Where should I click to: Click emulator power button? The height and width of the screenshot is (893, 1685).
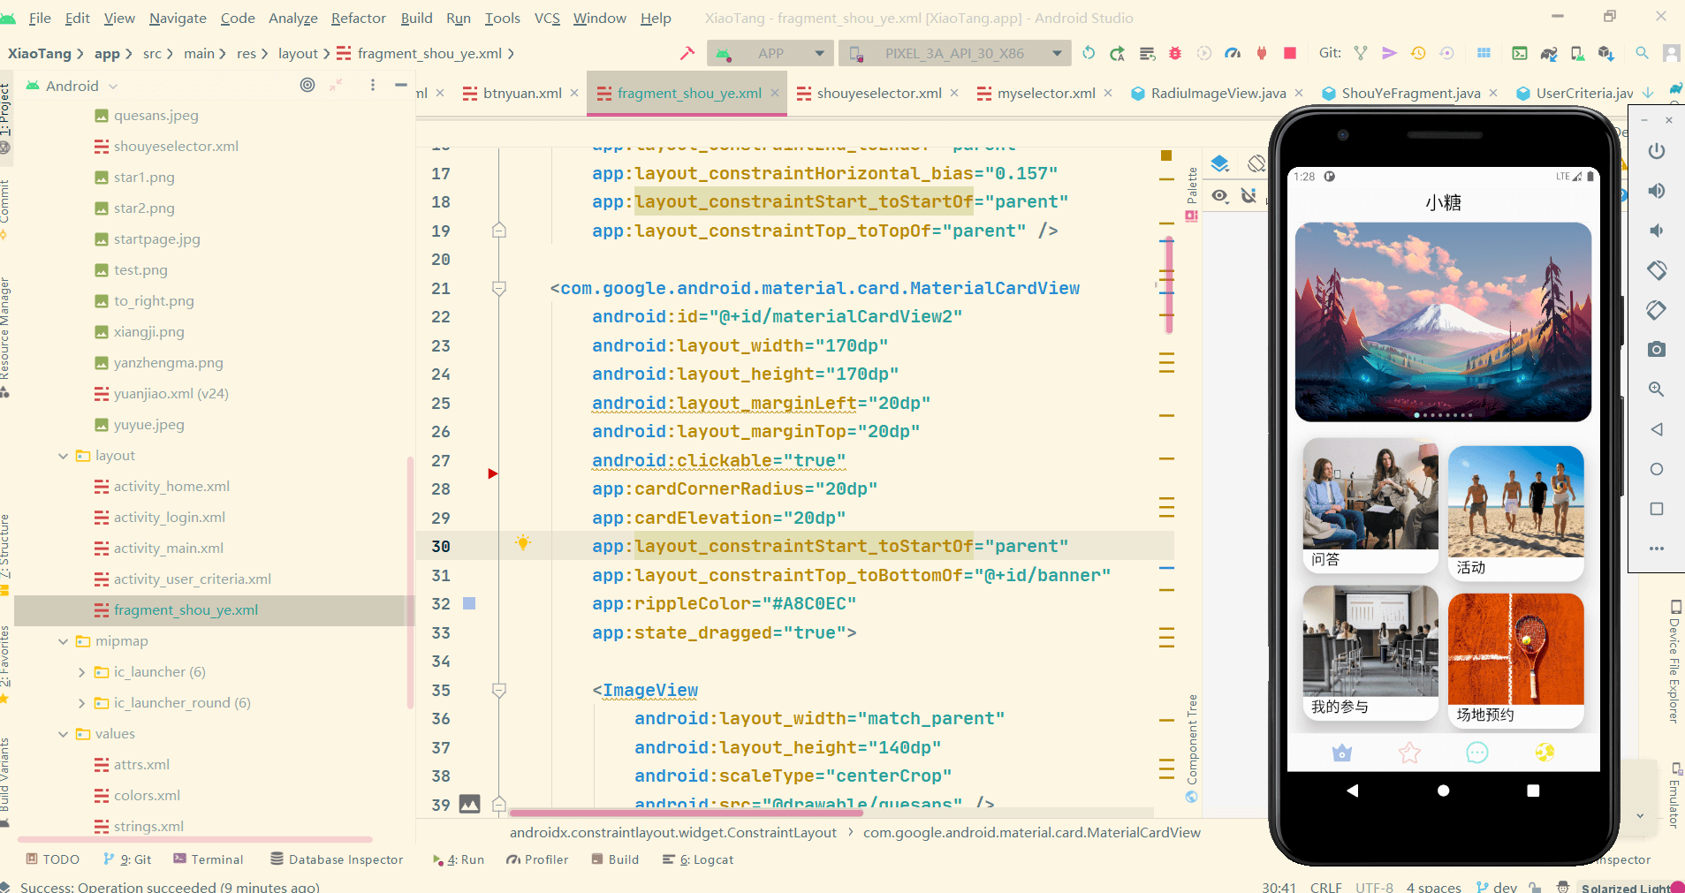(x=1657, y=151)
